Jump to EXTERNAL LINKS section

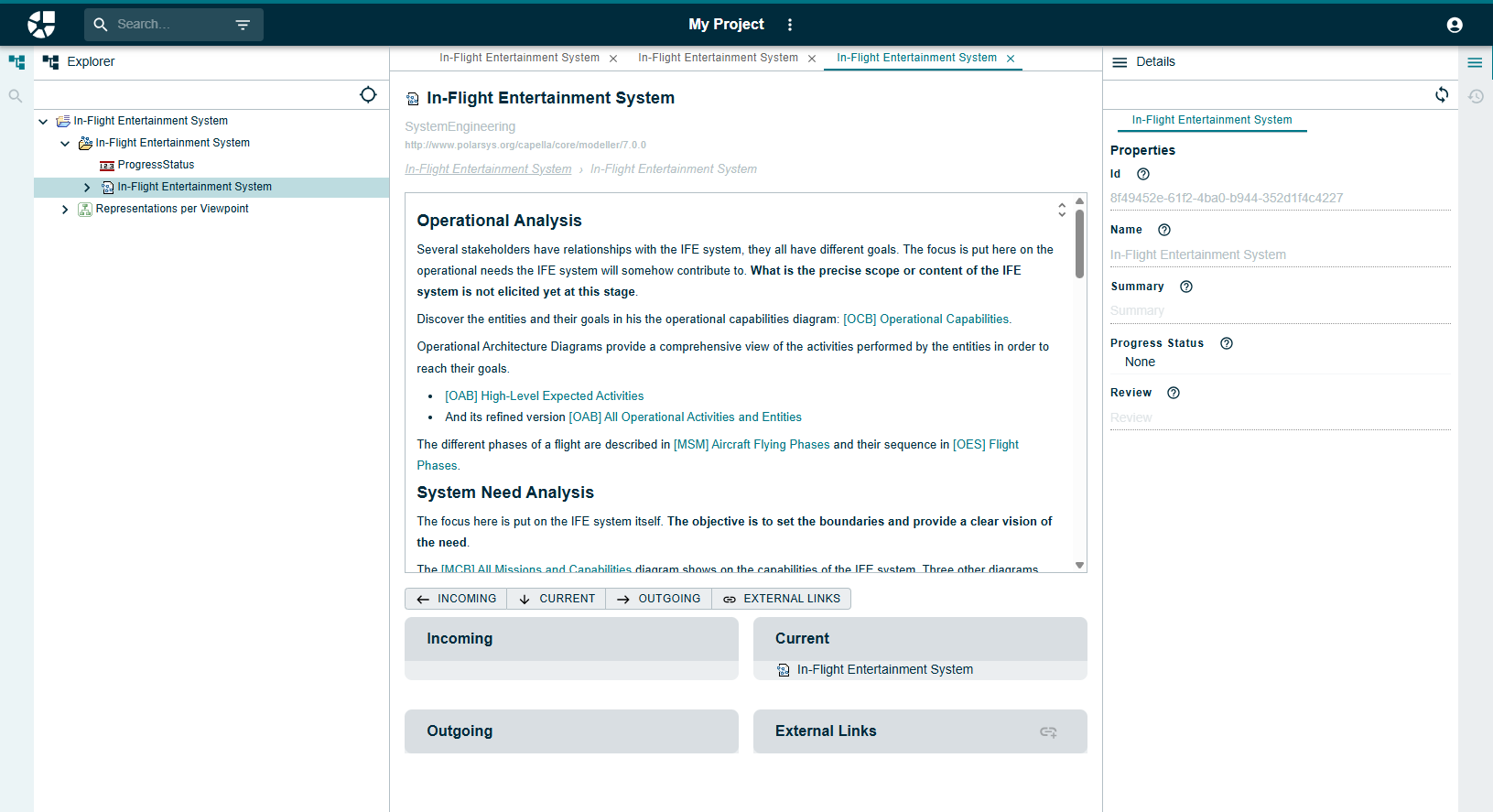pos(781,599)
